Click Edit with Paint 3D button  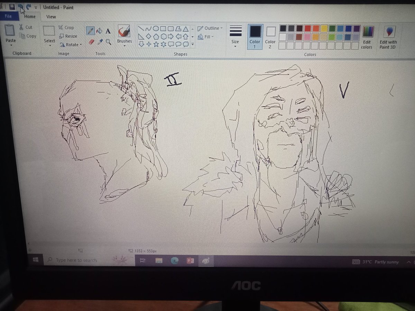point(388,37)
